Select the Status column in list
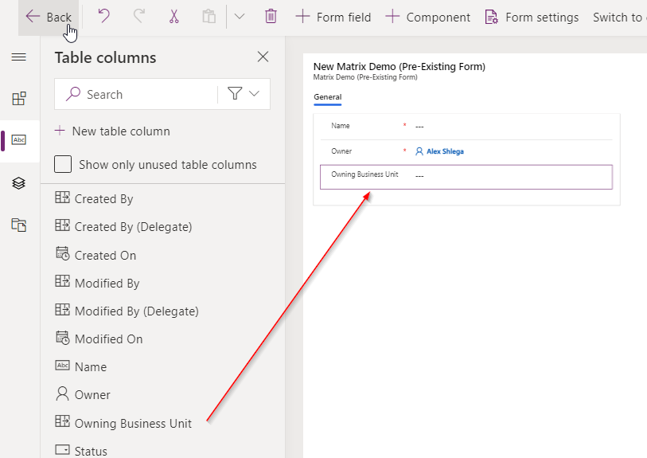Image resolution: width=647 pixels, height=458 pixels. 81,451
